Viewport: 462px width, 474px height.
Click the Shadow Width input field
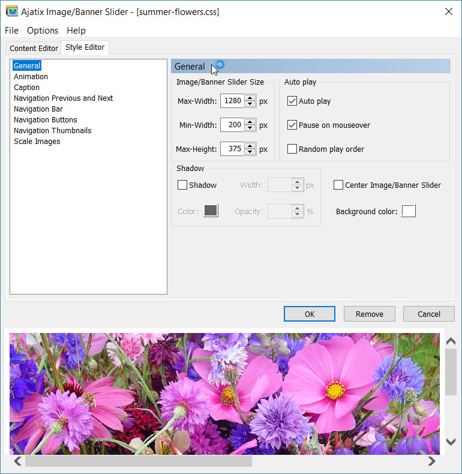coord(280,185)
